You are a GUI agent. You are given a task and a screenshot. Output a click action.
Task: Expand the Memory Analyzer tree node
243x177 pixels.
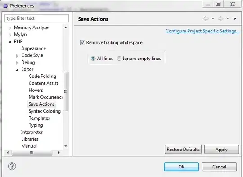(10, 28)
